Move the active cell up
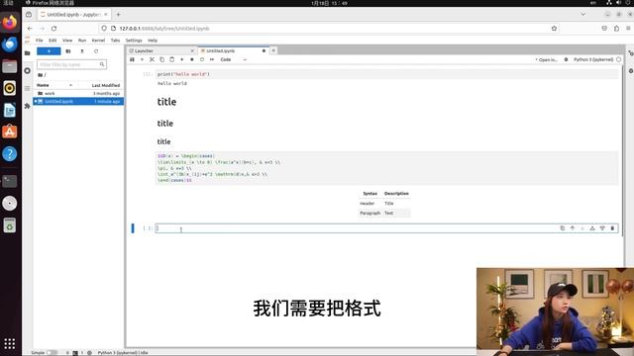The image size is (634, 356). 573,228
